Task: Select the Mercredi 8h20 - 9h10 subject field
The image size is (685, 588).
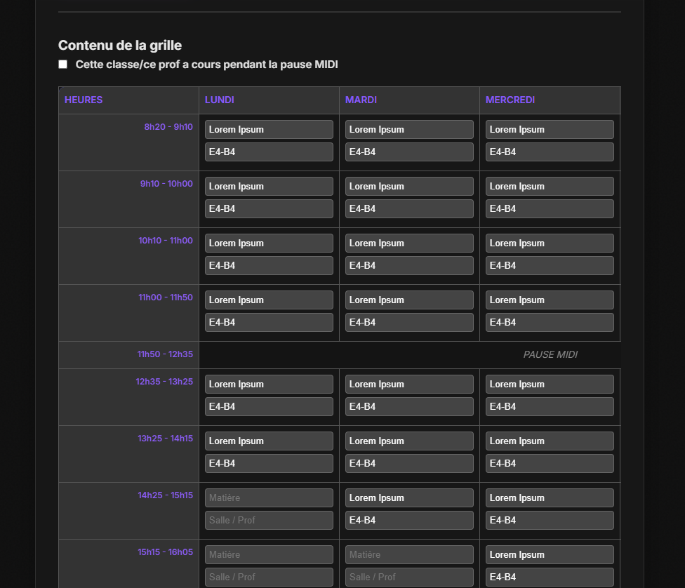Action: pos(550,130)
